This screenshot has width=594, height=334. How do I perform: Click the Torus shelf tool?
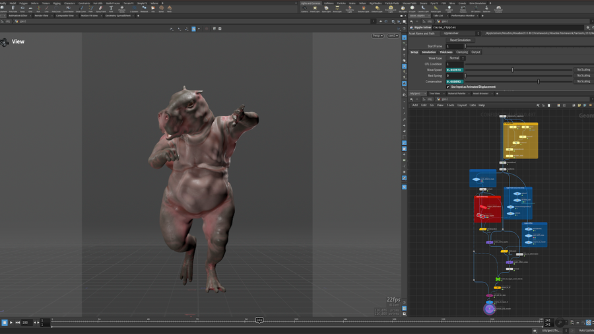(x=22, y=9)
